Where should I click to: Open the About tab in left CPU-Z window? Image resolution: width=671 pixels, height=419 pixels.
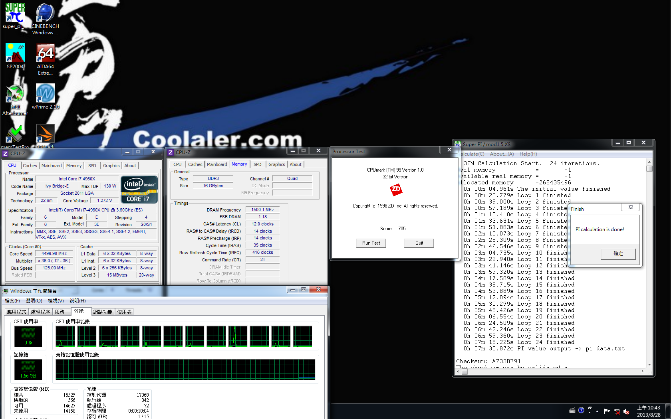[130, 166]
